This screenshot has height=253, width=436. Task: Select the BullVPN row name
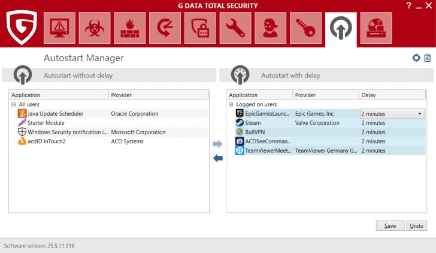(255, 132)
